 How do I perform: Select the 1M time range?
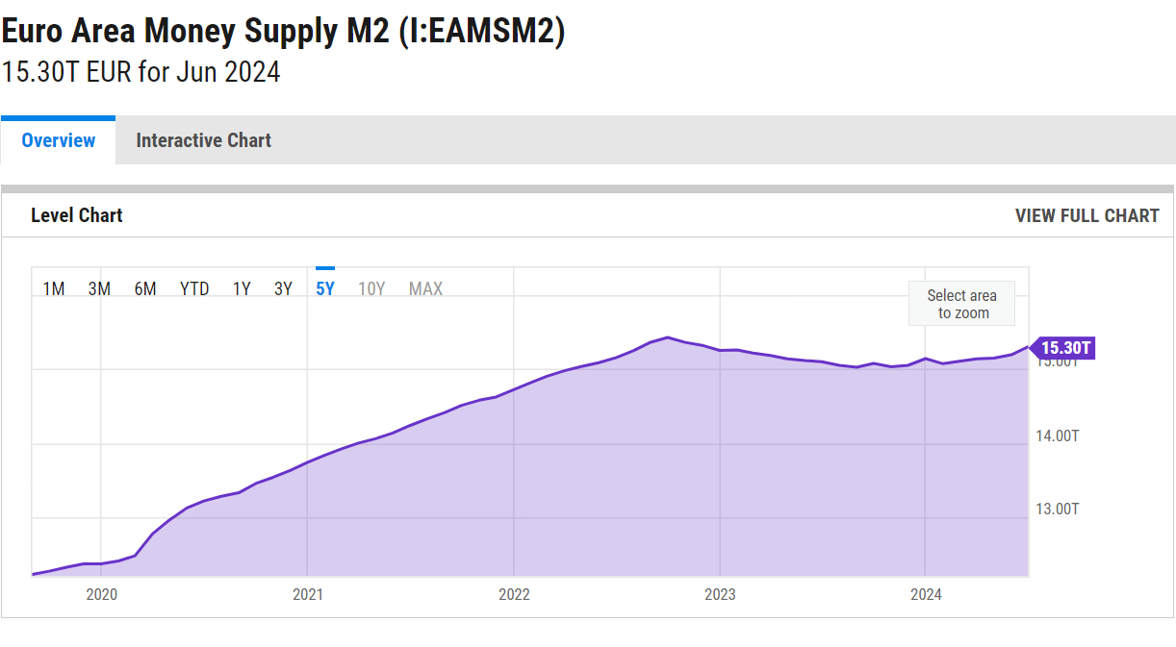pyautogui.click(x=54, y=289)
